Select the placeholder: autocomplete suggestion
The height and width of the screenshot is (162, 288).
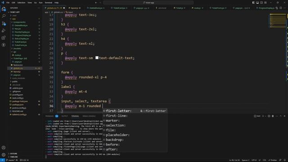click(x=135, y=135)
